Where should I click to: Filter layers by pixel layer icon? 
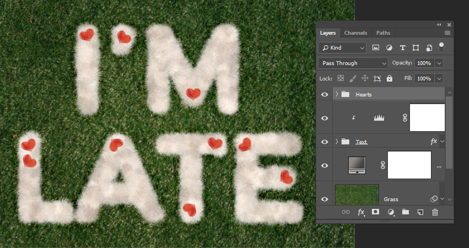click(x=376, y=47)
